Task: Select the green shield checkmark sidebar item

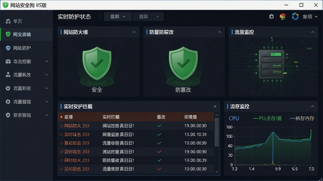Action: (x=8, y=34)
